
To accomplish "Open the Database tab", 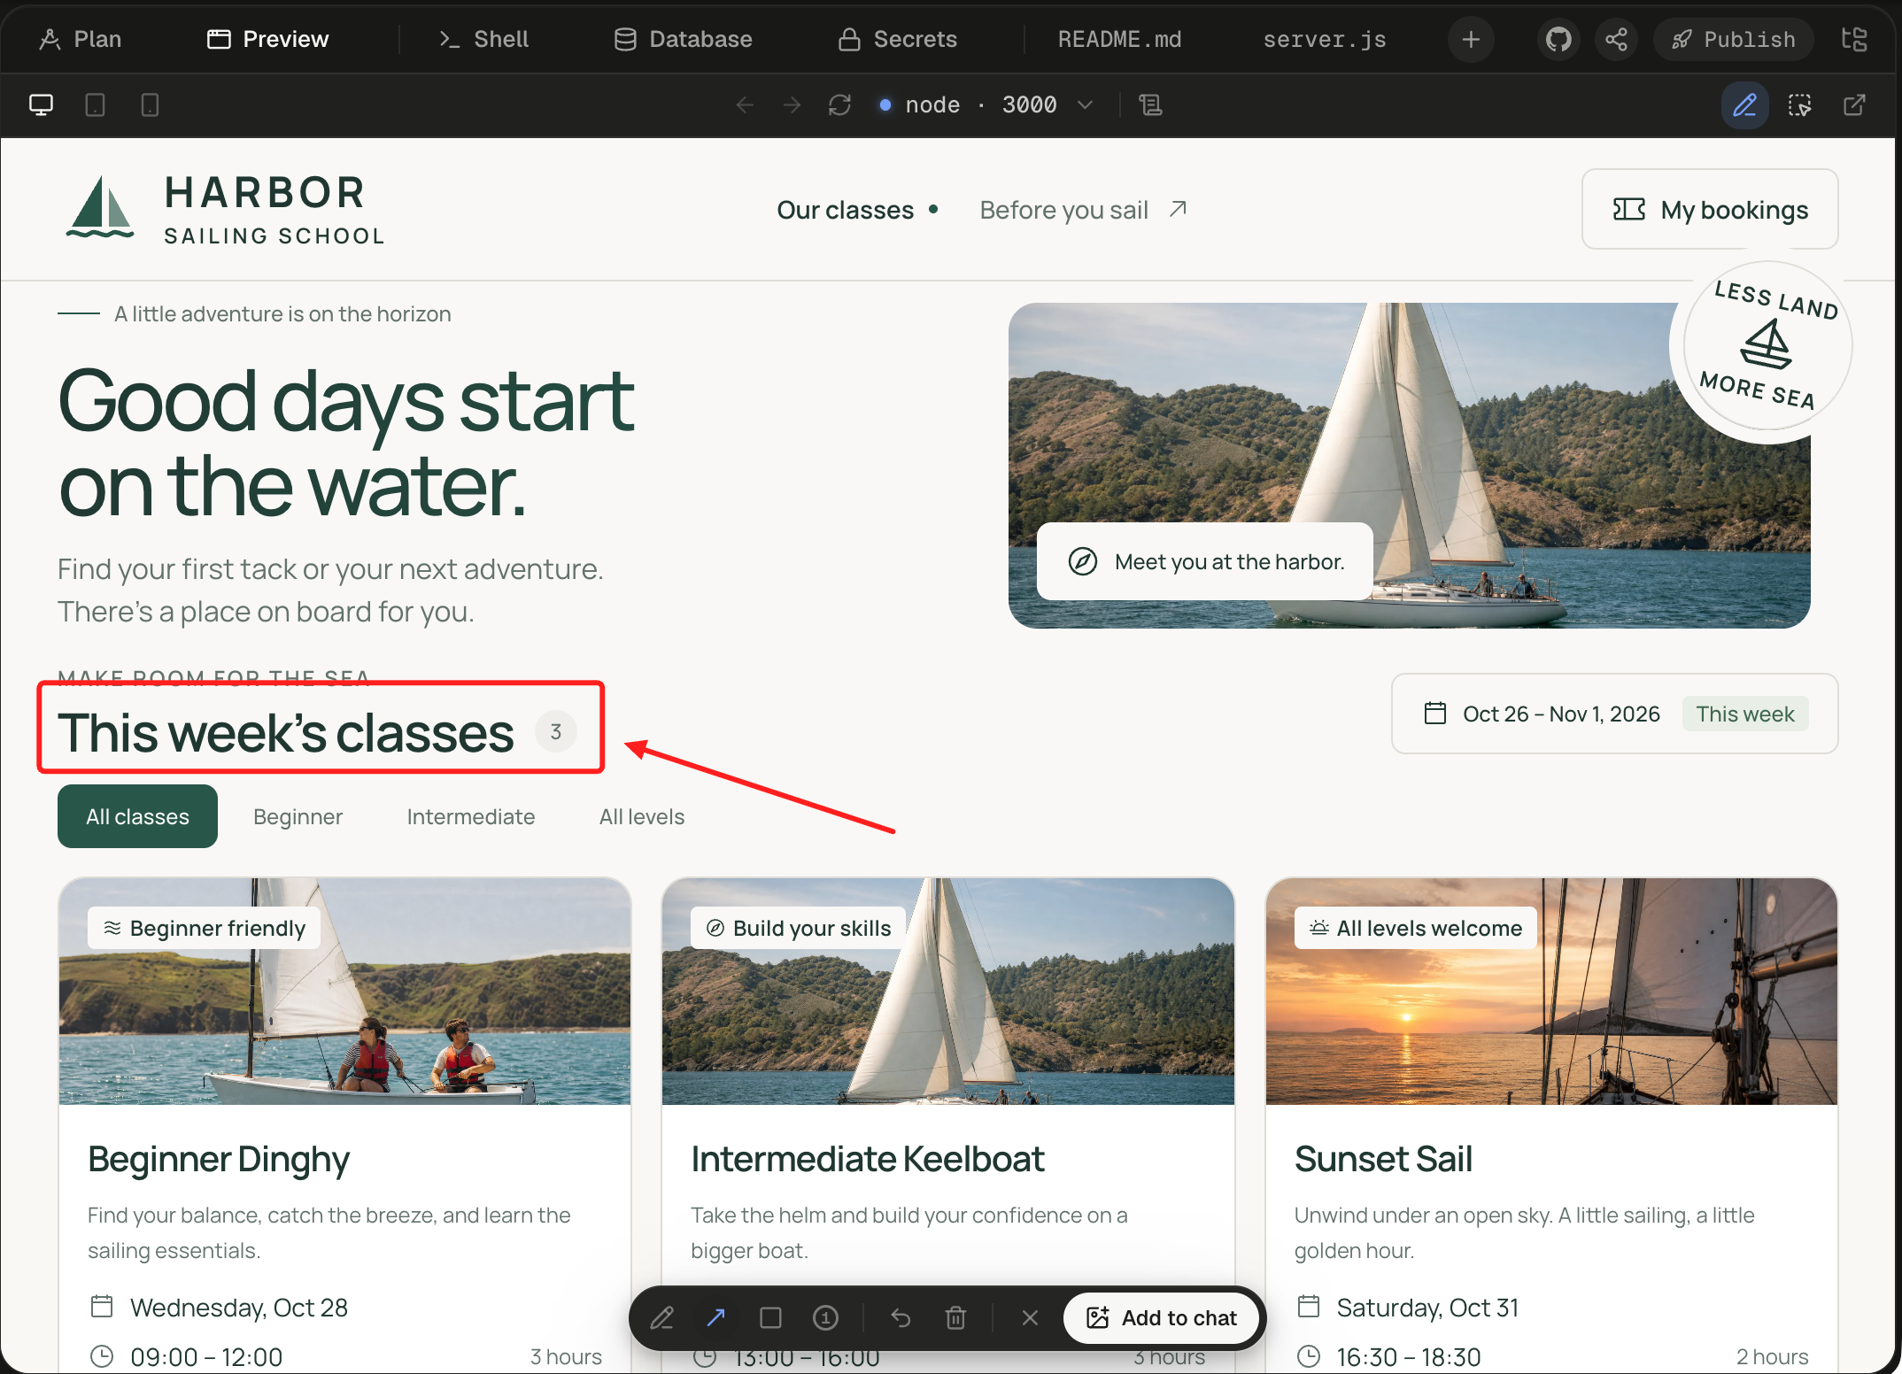I will [x=684, y=39].
